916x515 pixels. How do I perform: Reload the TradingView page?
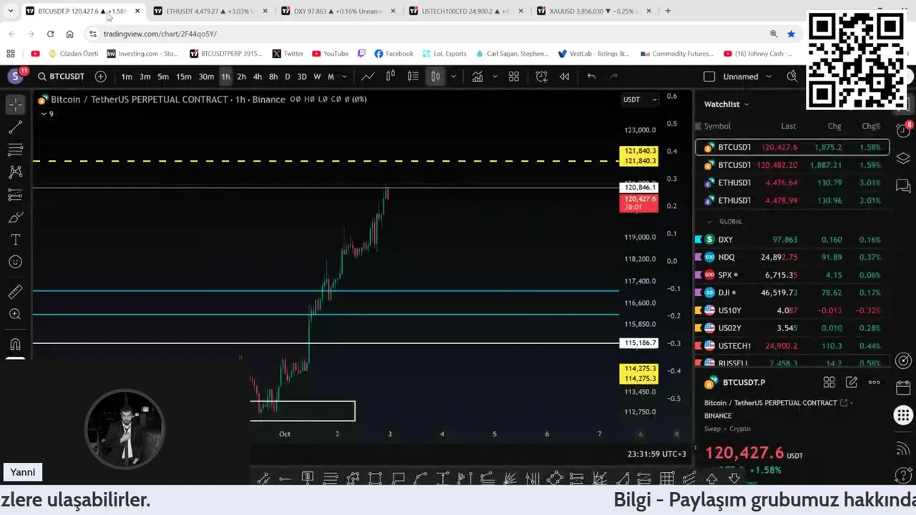click(x=50, y=34)
